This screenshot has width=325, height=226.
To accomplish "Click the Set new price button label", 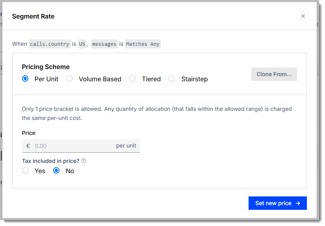I will (x=273, y=203).
